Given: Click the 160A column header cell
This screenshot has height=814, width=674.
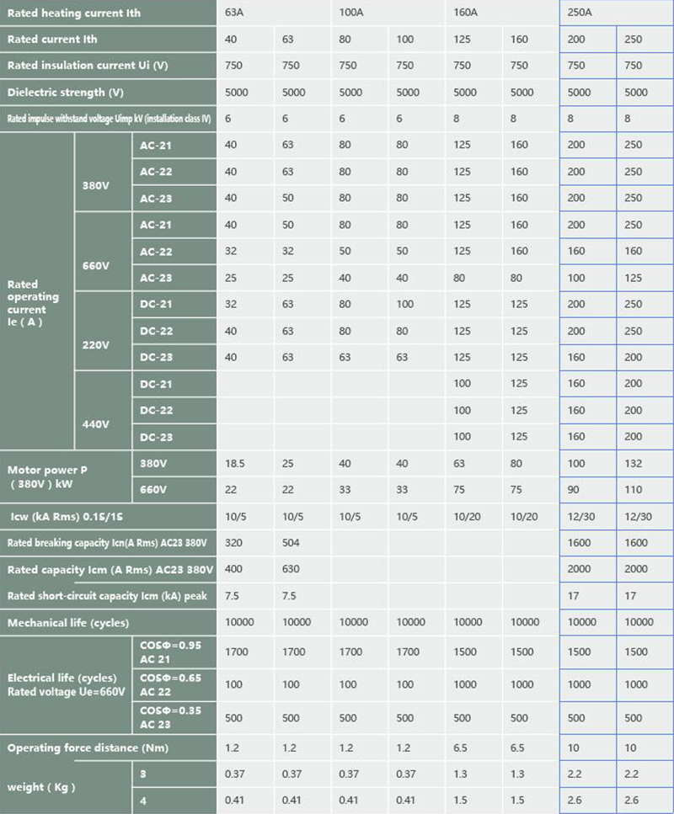Looking at the screenshot, I should tap(502, 13).
